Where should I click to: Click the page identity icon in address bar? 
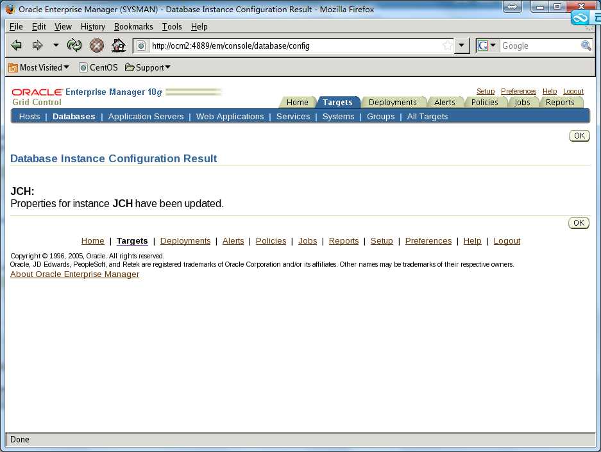click(x=141, y=46)
